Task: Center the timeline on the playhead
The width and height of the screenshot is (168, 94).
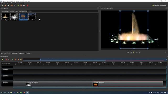Action: pos(21,60)
